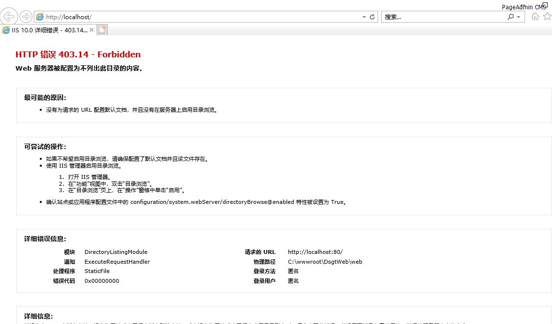Click the browser Back arrow button

(9, 17)
